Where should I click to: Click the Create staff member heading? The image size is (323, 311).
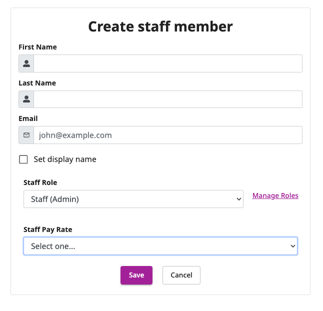click(x=160, y=26)
